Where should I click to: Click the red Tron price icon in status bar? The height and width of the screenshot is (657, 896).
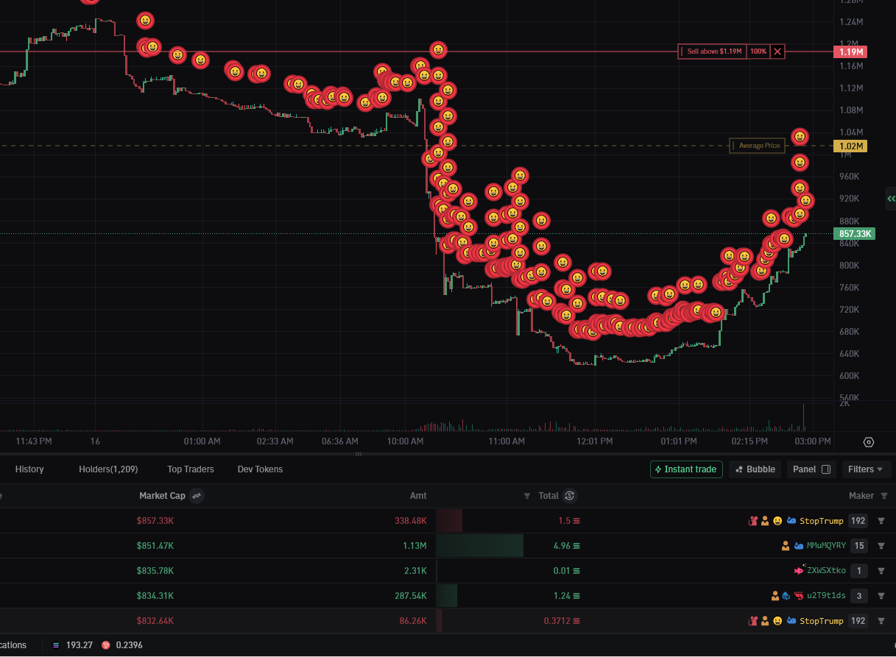tap(105, 645)
